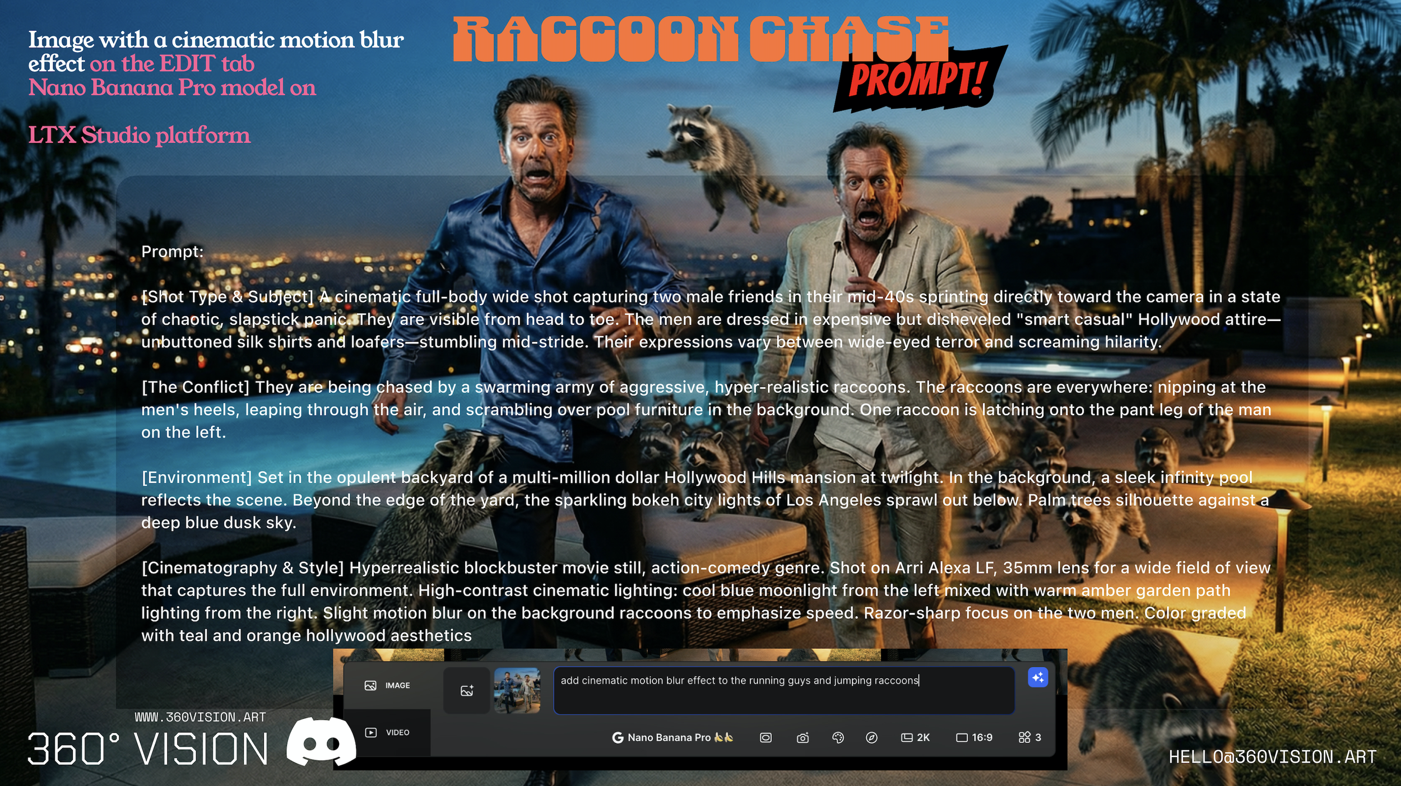1401x786 pixels.
Task: Click the compass motion icon
Action: pyautogui.click(x=871, y=738)
